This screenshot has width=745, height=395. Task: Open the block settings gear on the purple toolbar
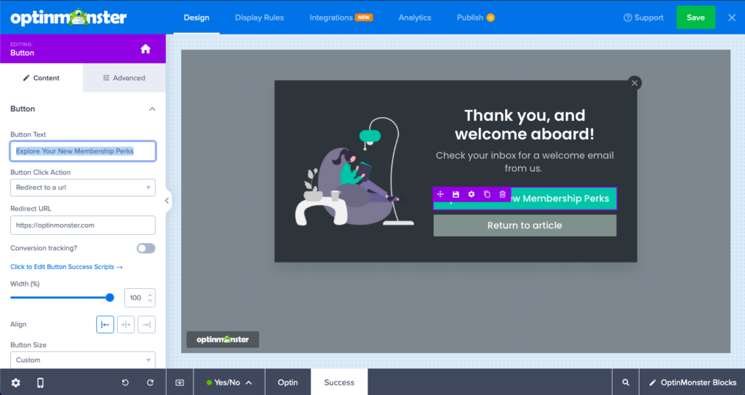[x=471, y=194]
